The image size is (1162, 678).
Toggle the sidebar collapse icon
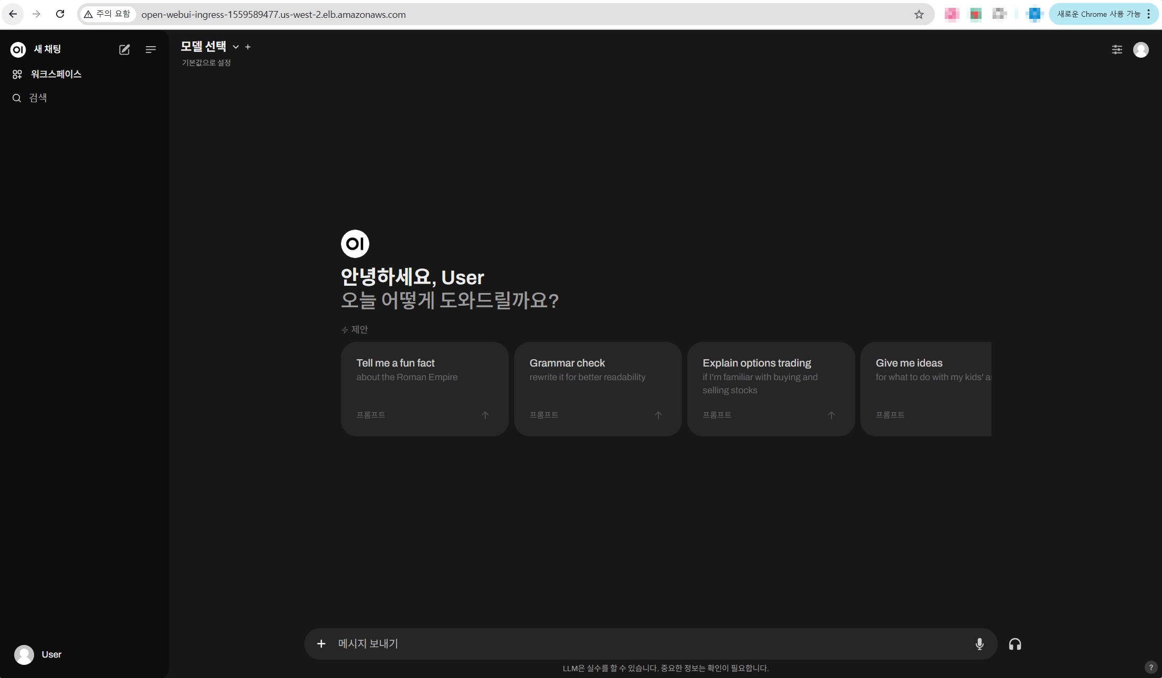coord(151,50)
